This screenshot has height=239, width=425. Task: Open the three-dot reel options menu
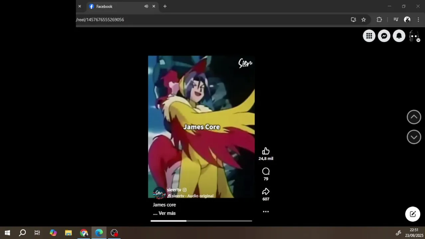tap(266, 211)
